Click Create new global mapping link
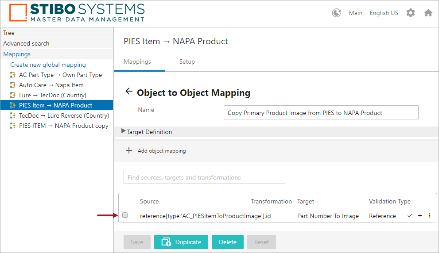This screenshot has height=253, width=439. [x=48, y=65]
